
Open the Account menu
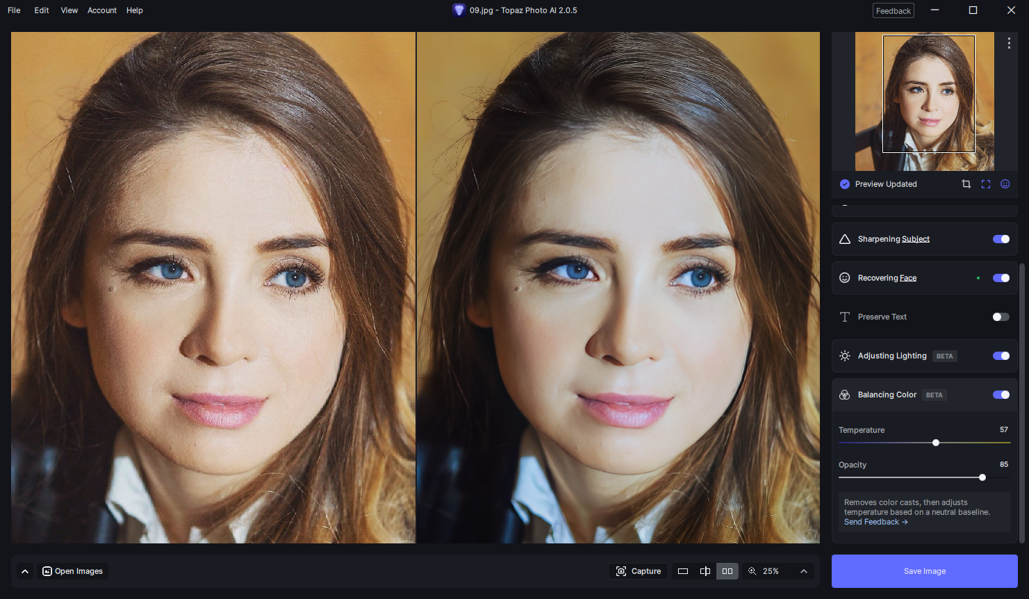point(102,10)
